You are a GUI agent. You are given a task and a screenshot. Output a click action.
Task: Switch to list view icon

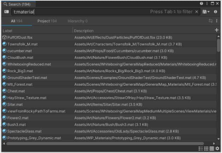201,148
